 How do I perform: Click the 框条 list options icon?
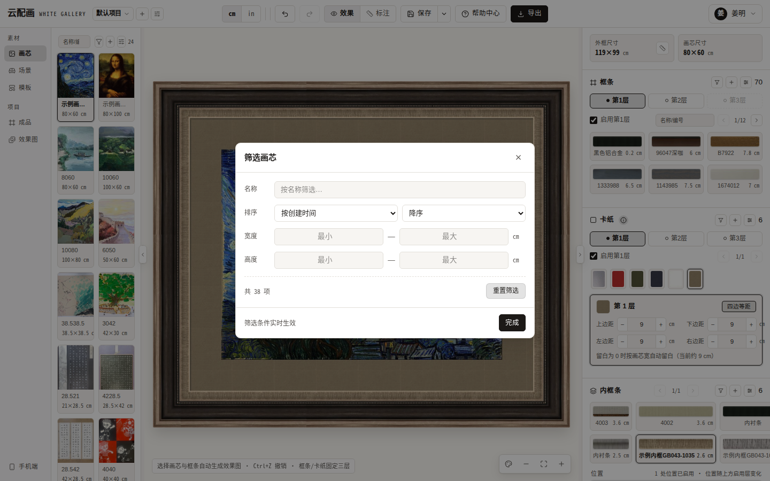point(746,82)
